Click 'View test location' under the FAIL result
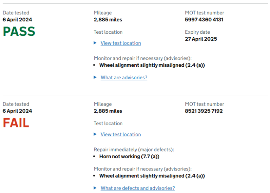Screen dimensions: 270x193 click(121, 134)
